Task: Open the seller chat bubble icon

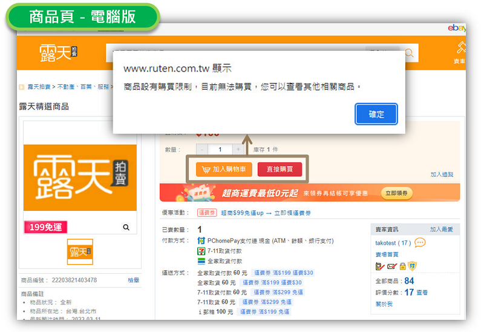Action: coord(420,243)
